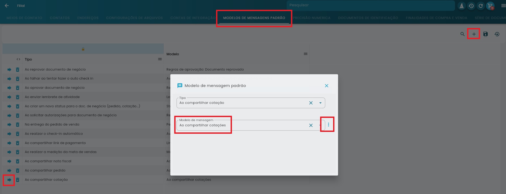Switch to the Contatos tab
The image size is (506, 194).
(60, 18)
